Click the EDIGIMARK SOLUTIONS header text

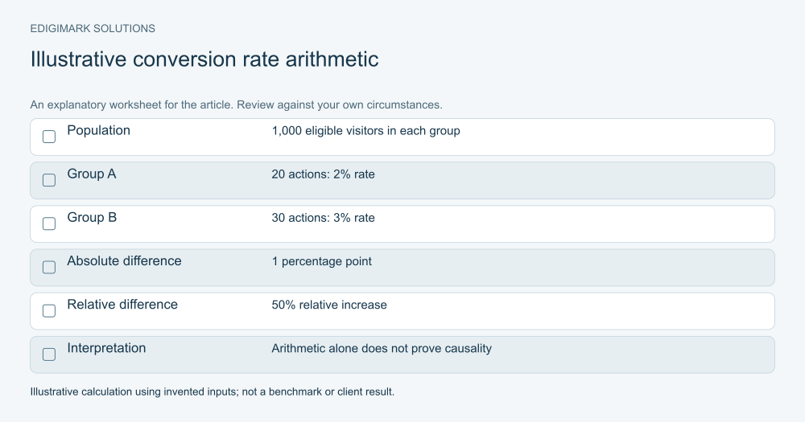[x=93, y=29]
